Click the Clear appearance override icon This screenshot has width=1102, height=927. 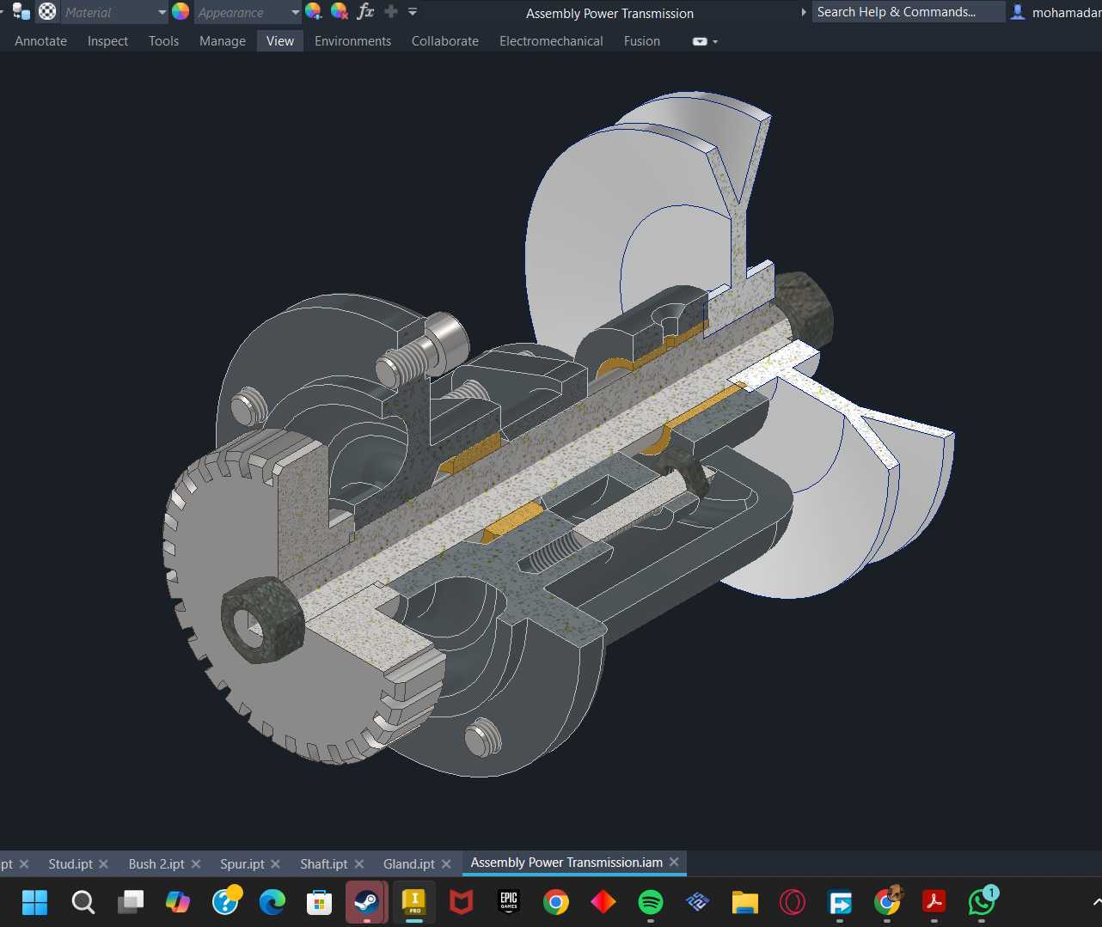(340, 11)
